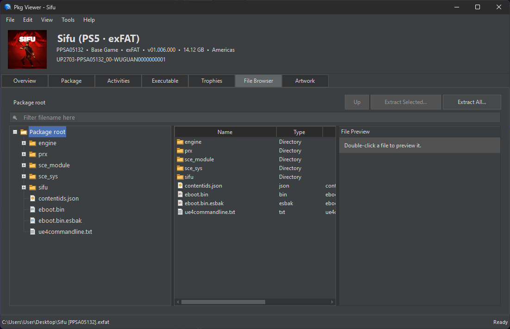The width and height of the screenshot is (510, 329).
Task: Click the search magnifier icon in filter bar
Action: [x=15, y=117]
